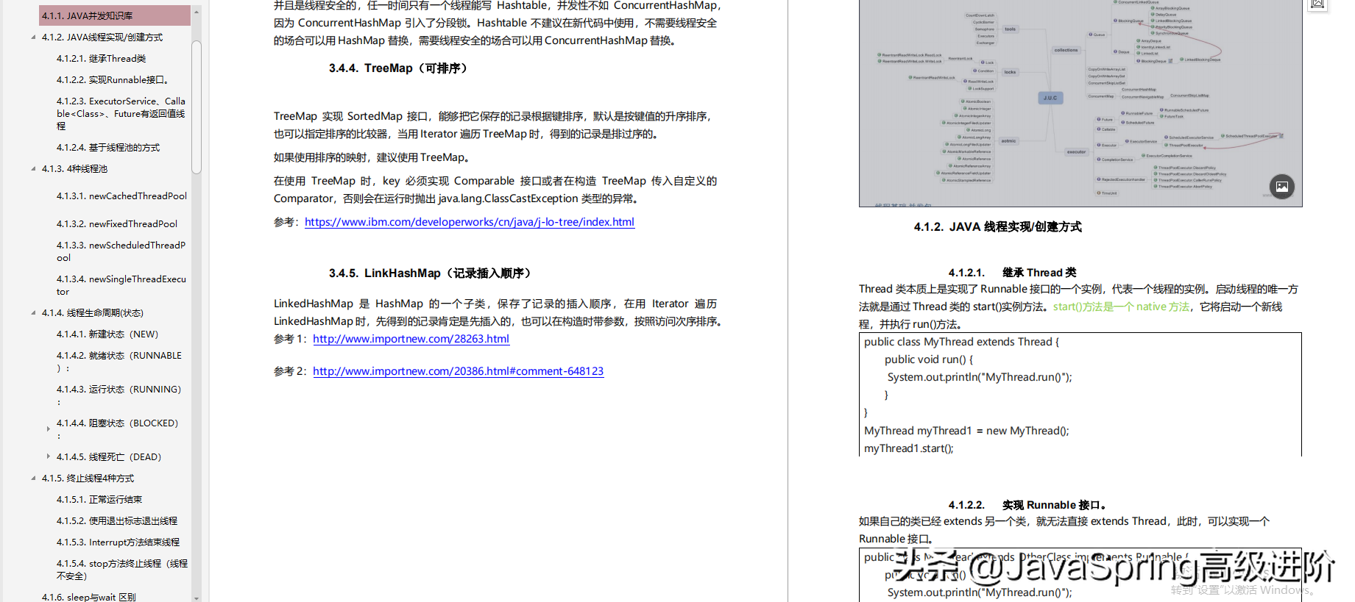1355x602 pixels.
Task: Collapse the 4.1.5 终止线程4种方式 section
Action: [x=33, y=478]
